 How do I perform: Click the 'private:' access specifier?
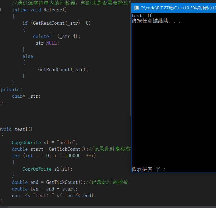click(11, 89)
